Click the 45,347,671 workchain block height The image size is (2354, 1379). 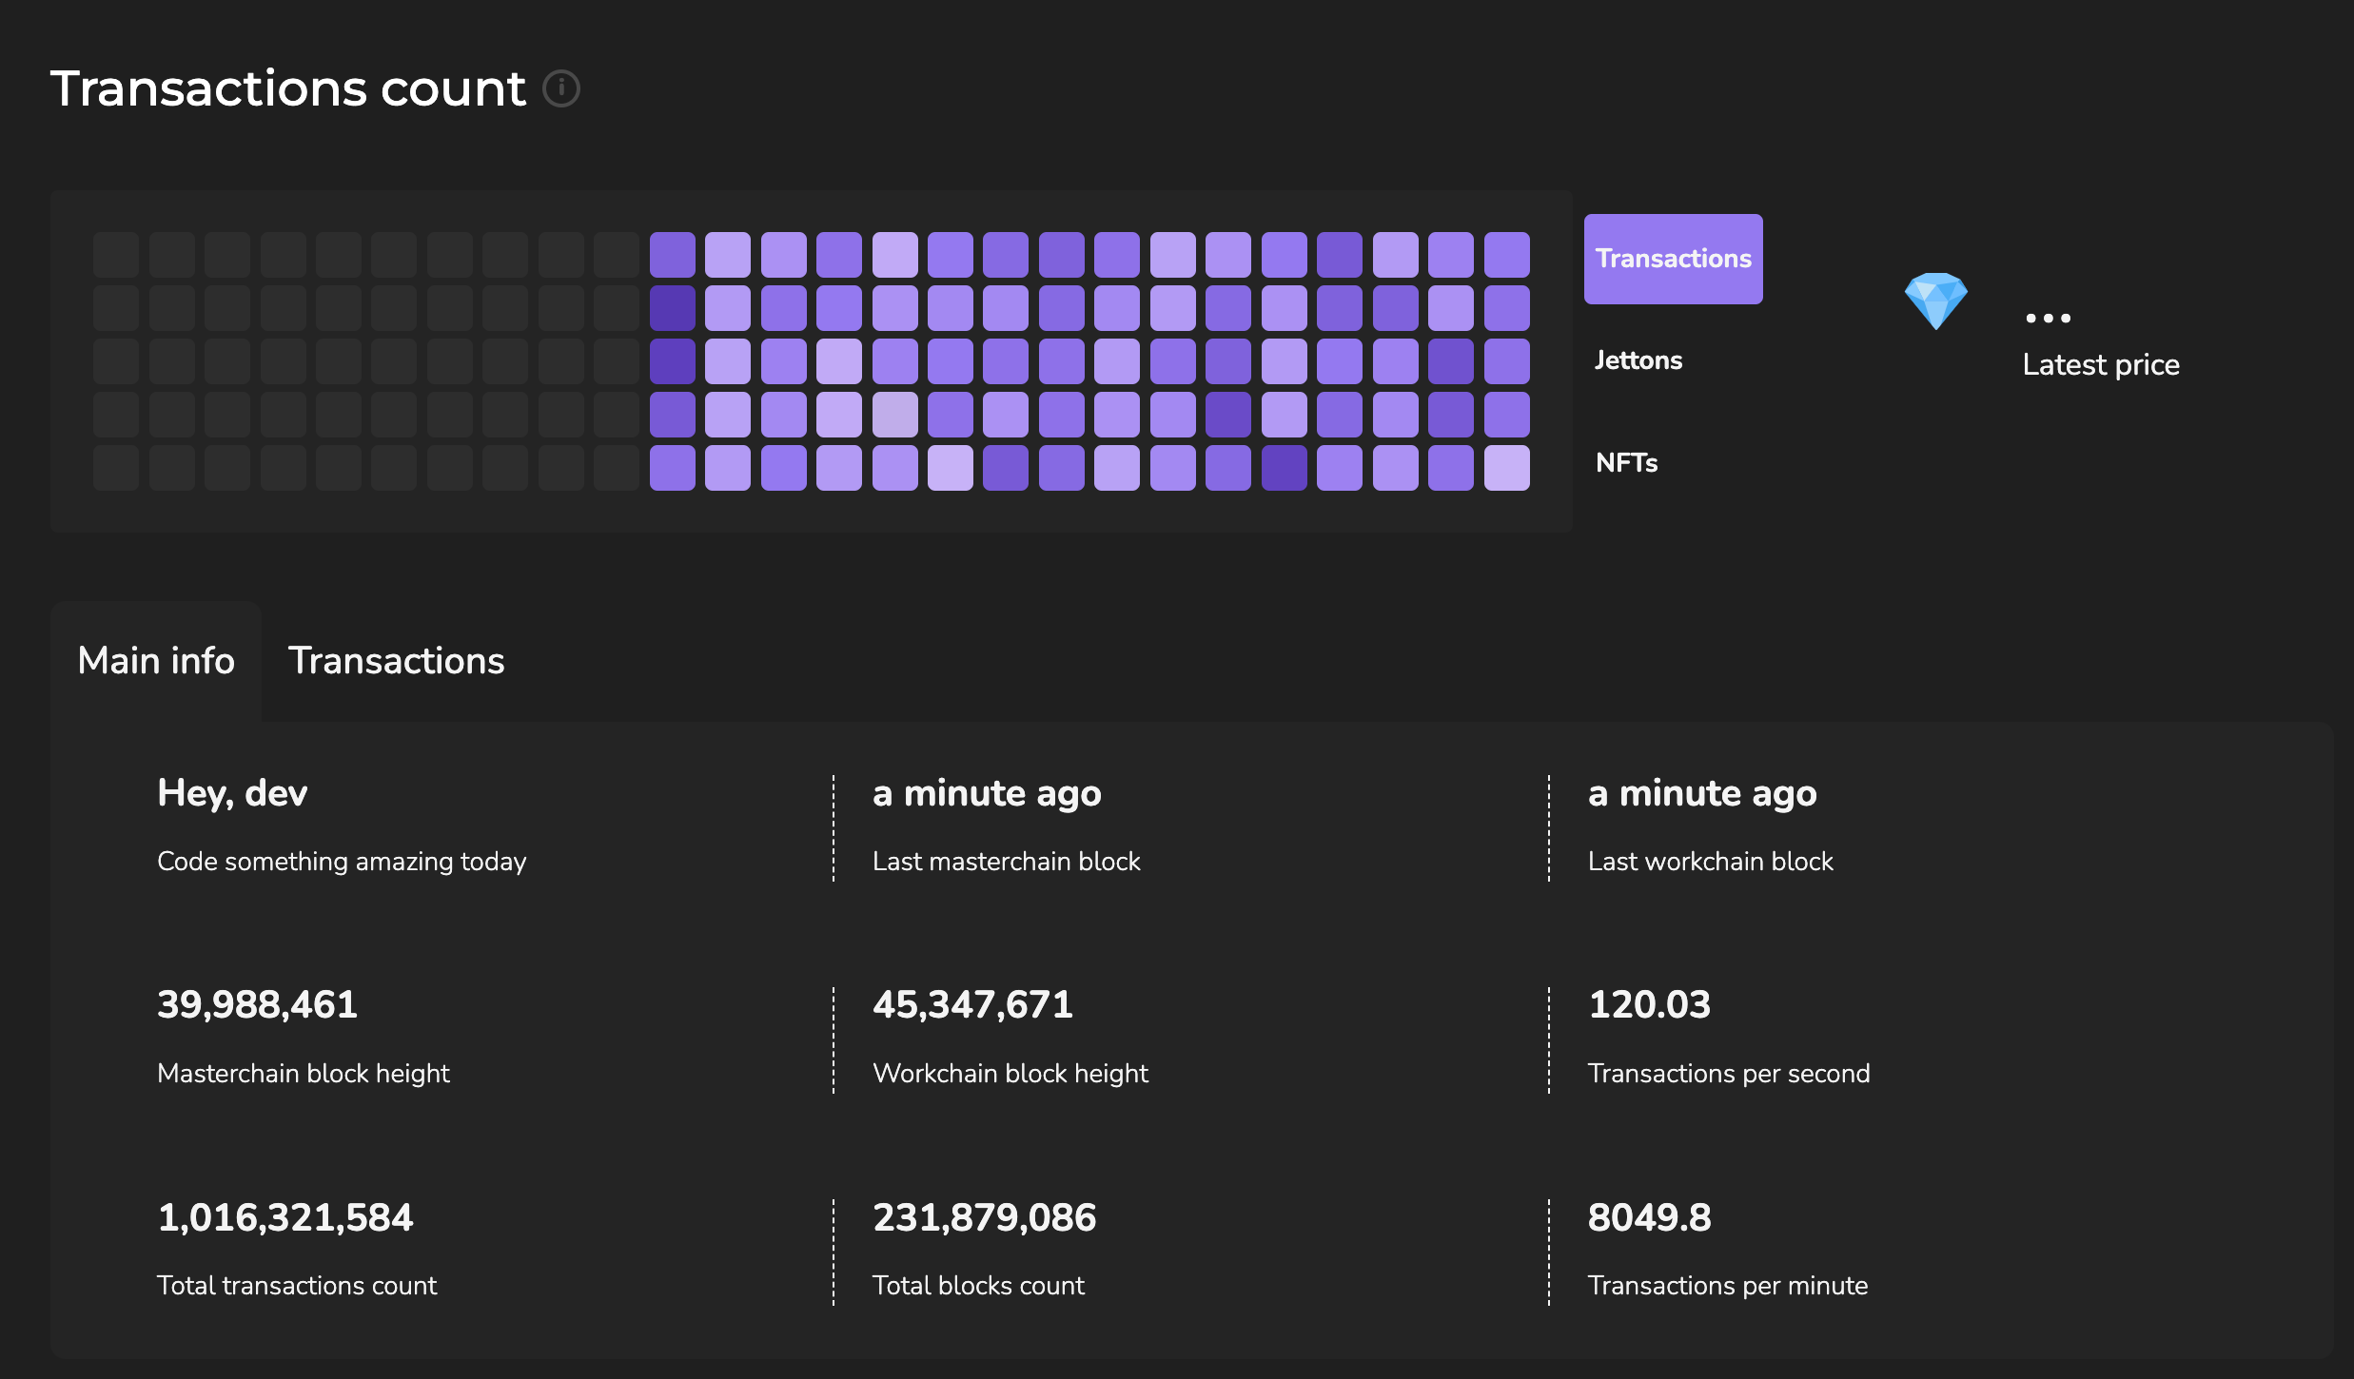pyautogui.click(x=972, y=1005)
